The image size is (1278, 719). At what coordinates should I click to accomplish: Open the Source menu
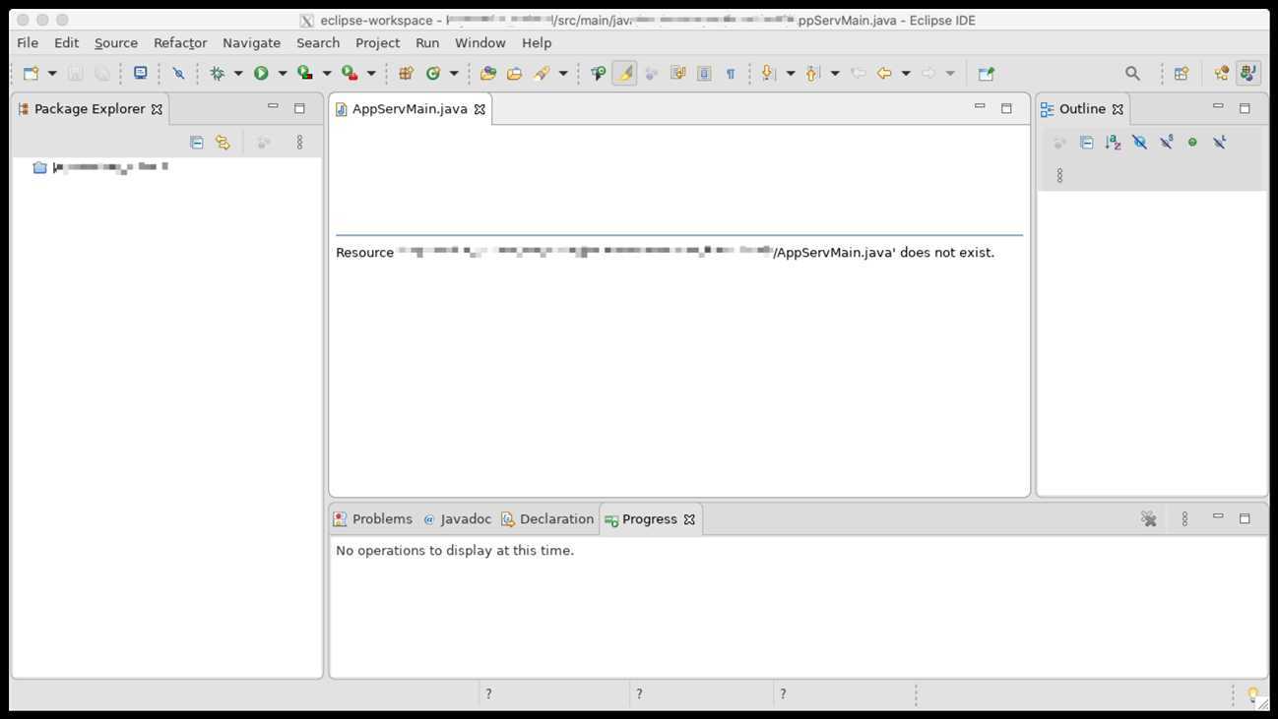[116, 43]
